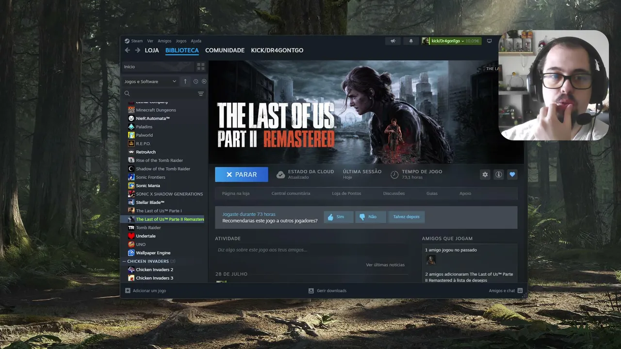Open the COMUNIDADE tab
This screenshot has width=621, height=349.
coord(225,50)
